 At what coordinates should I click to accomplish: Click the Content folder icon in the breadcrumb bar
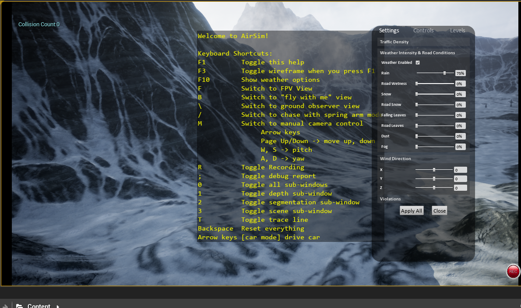coord(19,306)
